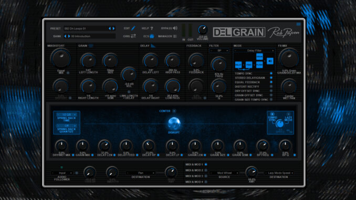This screenshot has width=356, height=200.
Task: Open the Mod Wheel source dropdown
Action: tap(224, 173)
